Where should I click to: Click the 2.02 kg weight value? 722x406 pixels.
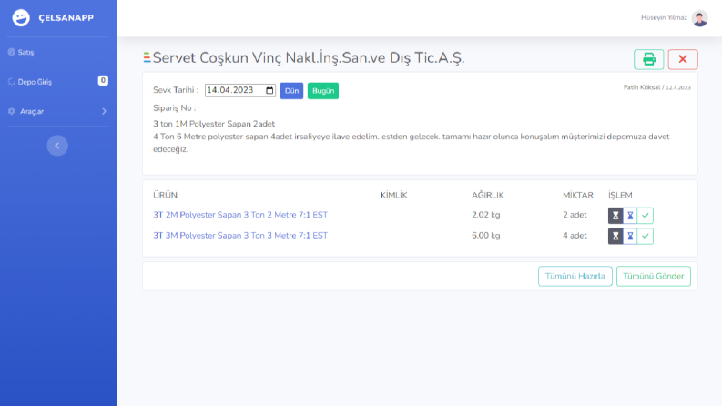pos(486,215)
